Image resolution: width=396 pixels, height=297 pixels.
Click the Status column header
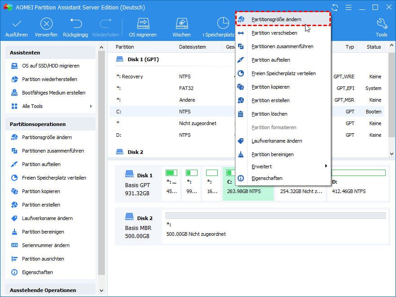pos(374,47)
